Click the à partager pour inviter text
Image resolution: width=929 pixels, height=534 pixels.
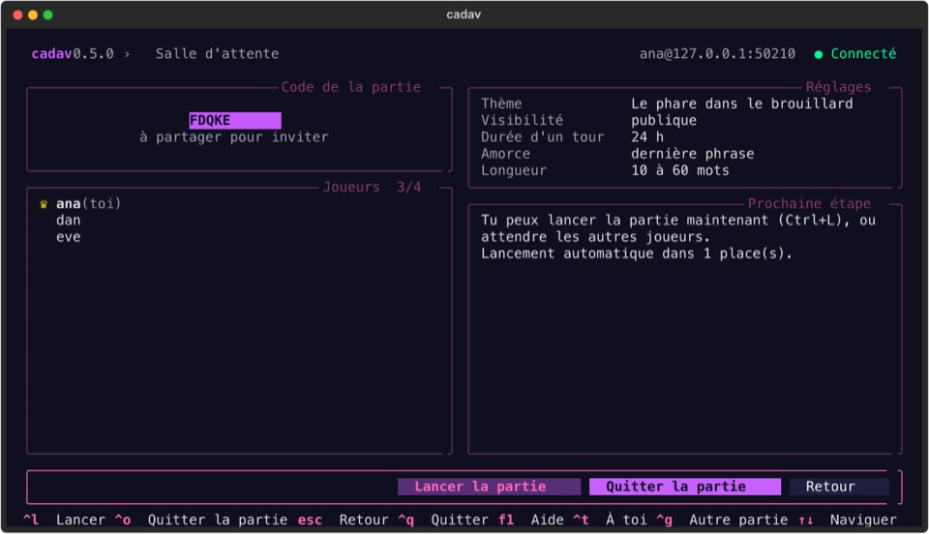pos(233,136)
